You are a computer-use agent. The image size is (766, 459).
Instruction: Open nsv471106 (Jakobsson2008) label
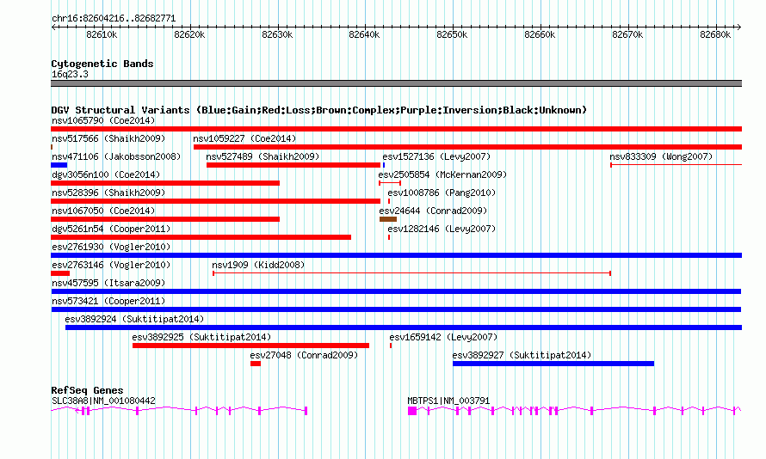click(x=116, y=156)
